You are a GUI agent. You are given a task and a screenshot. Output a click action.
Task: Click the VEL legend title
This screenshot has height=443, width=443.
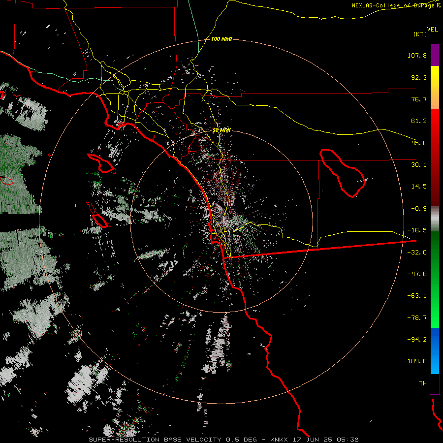432,30
